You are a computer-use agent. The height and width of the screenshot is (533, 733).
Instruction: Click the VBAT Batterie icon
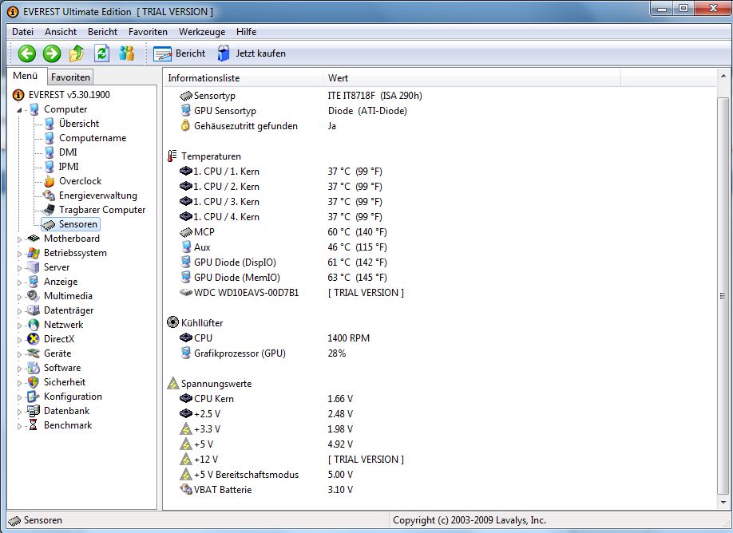186,490
